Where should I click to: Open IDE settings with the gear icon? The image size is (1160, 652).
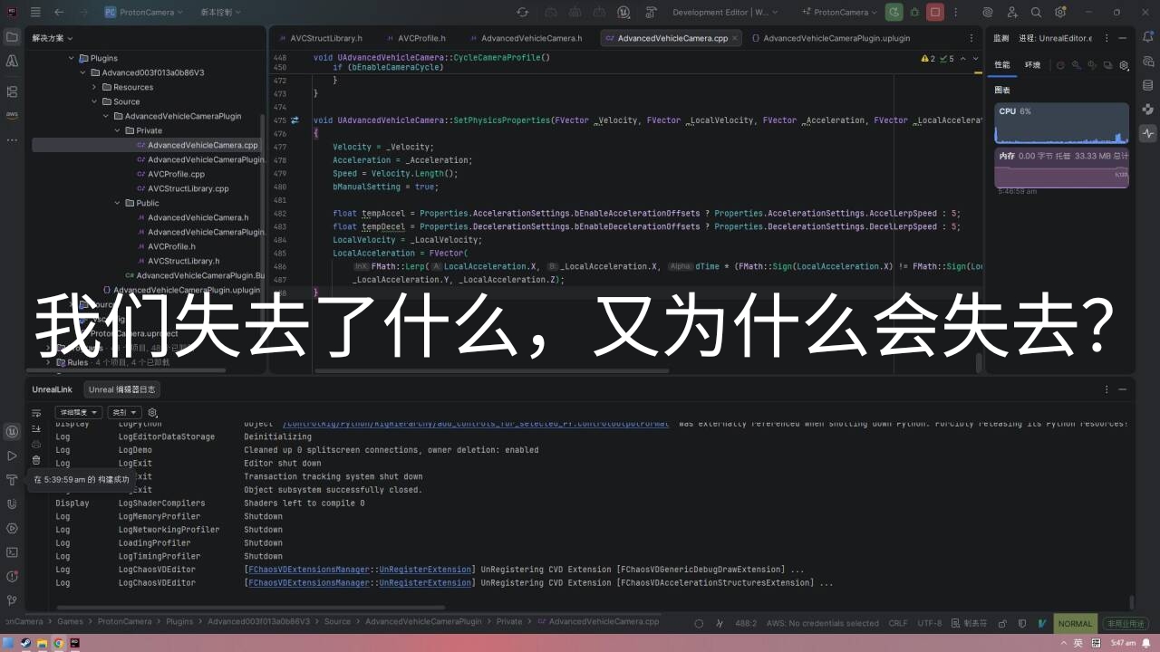tap(1060, 12)
